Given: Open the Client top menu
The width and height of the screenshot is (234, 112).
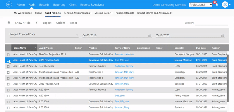Looking at the screenshot, I should pyautogui.click(x=73, y=5).
